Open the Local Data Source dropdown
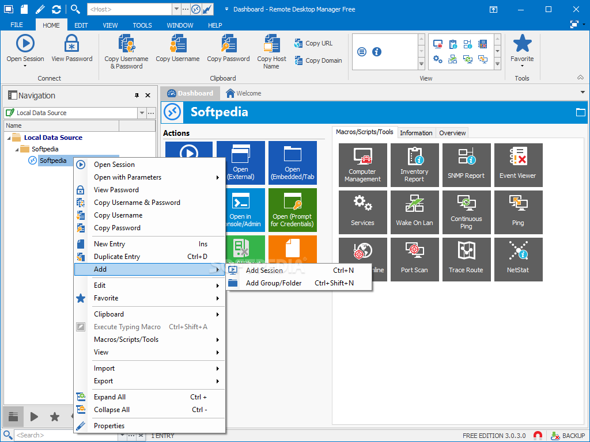590x442 pixels. click(142, 113)
